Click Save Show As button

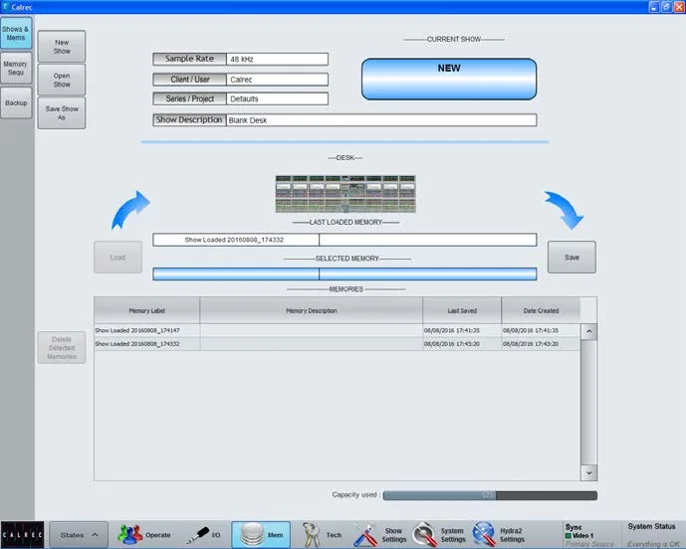pos(62,112)
